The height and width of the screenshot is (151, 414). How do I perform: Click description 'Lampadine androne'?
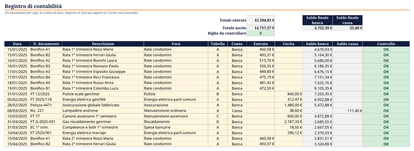click(103, 111)
